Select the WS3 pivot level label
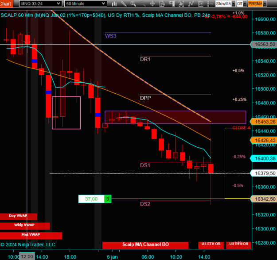 coord(111,36)
